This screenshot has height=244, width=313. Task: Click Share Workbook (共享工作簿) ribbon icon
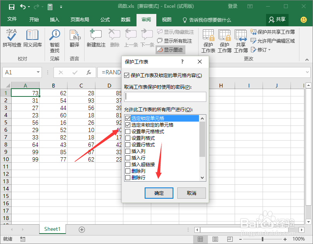pos(241,41)
